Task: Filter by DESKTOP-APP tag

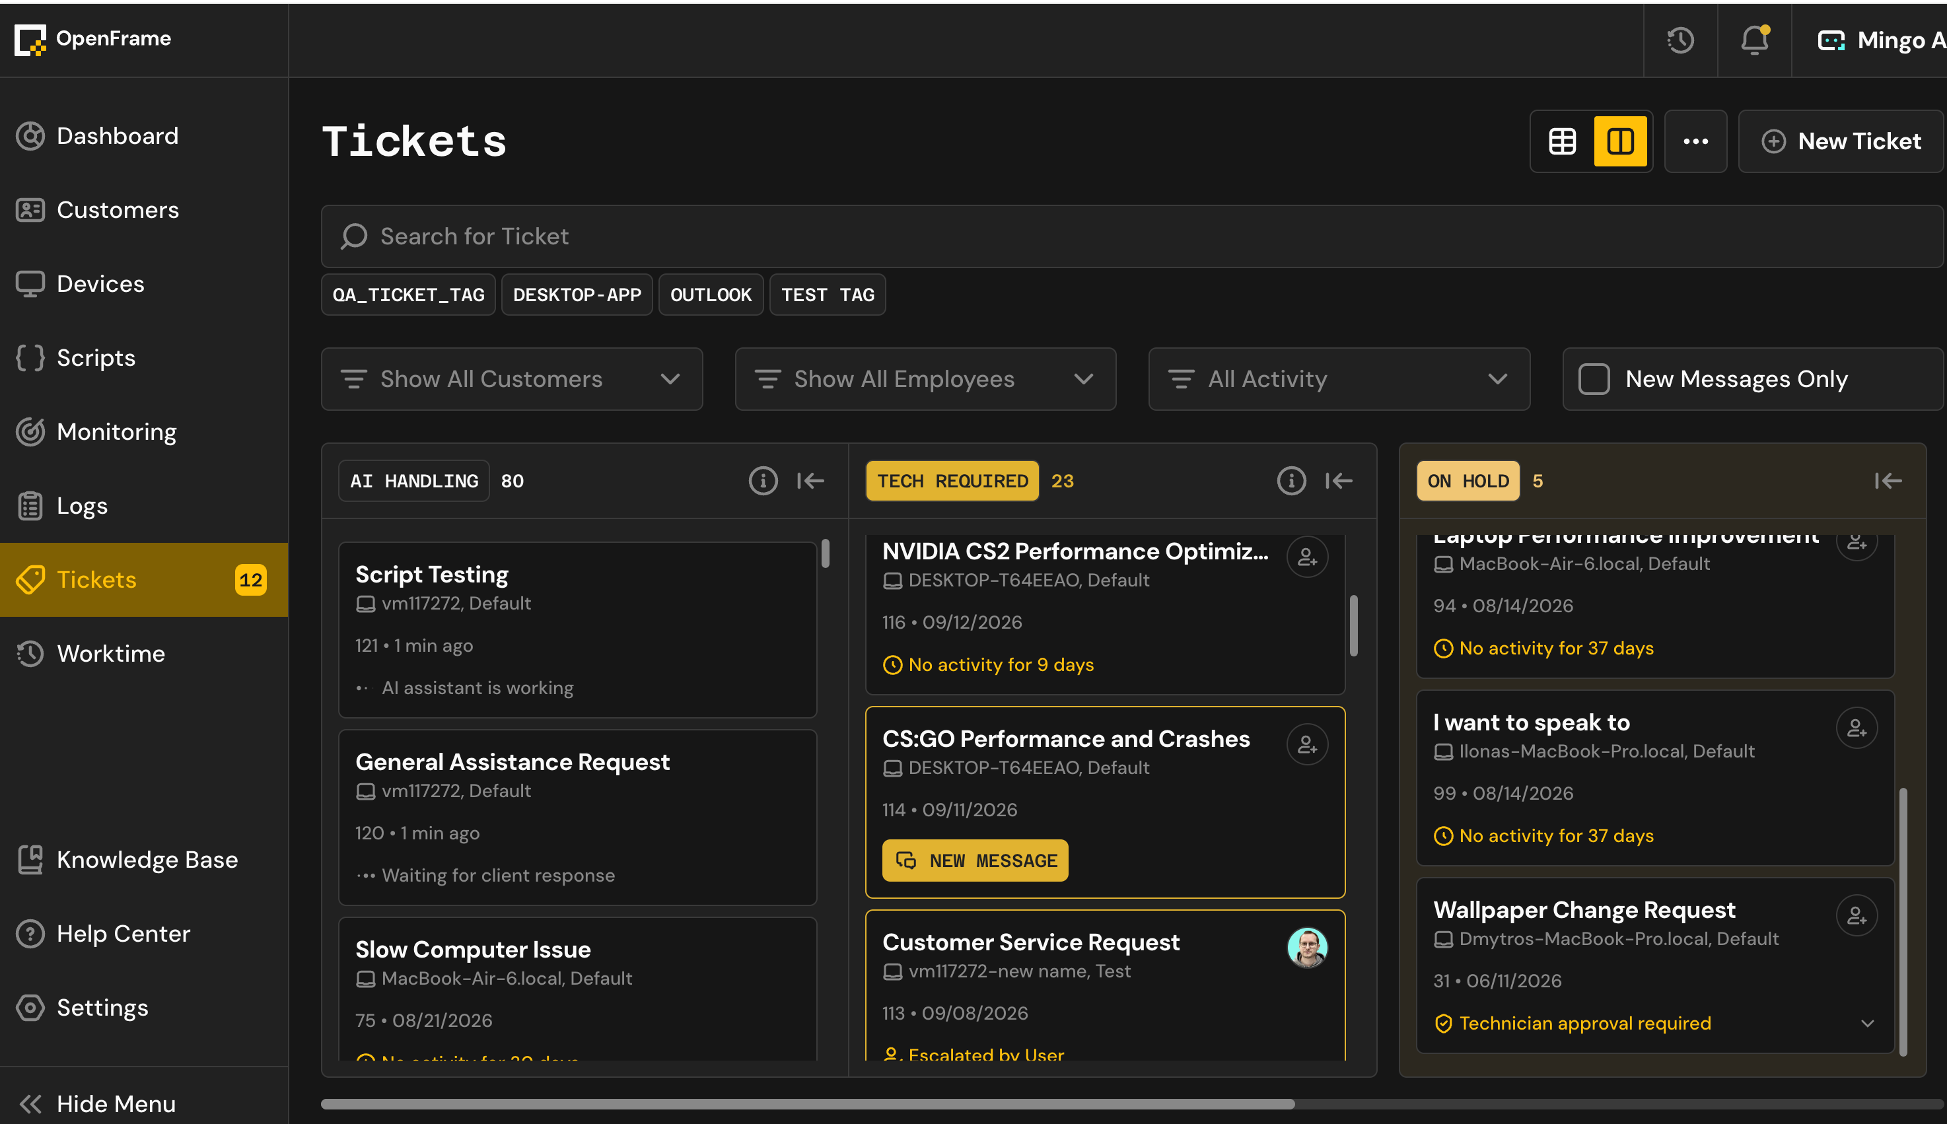Action: [577, 295]
